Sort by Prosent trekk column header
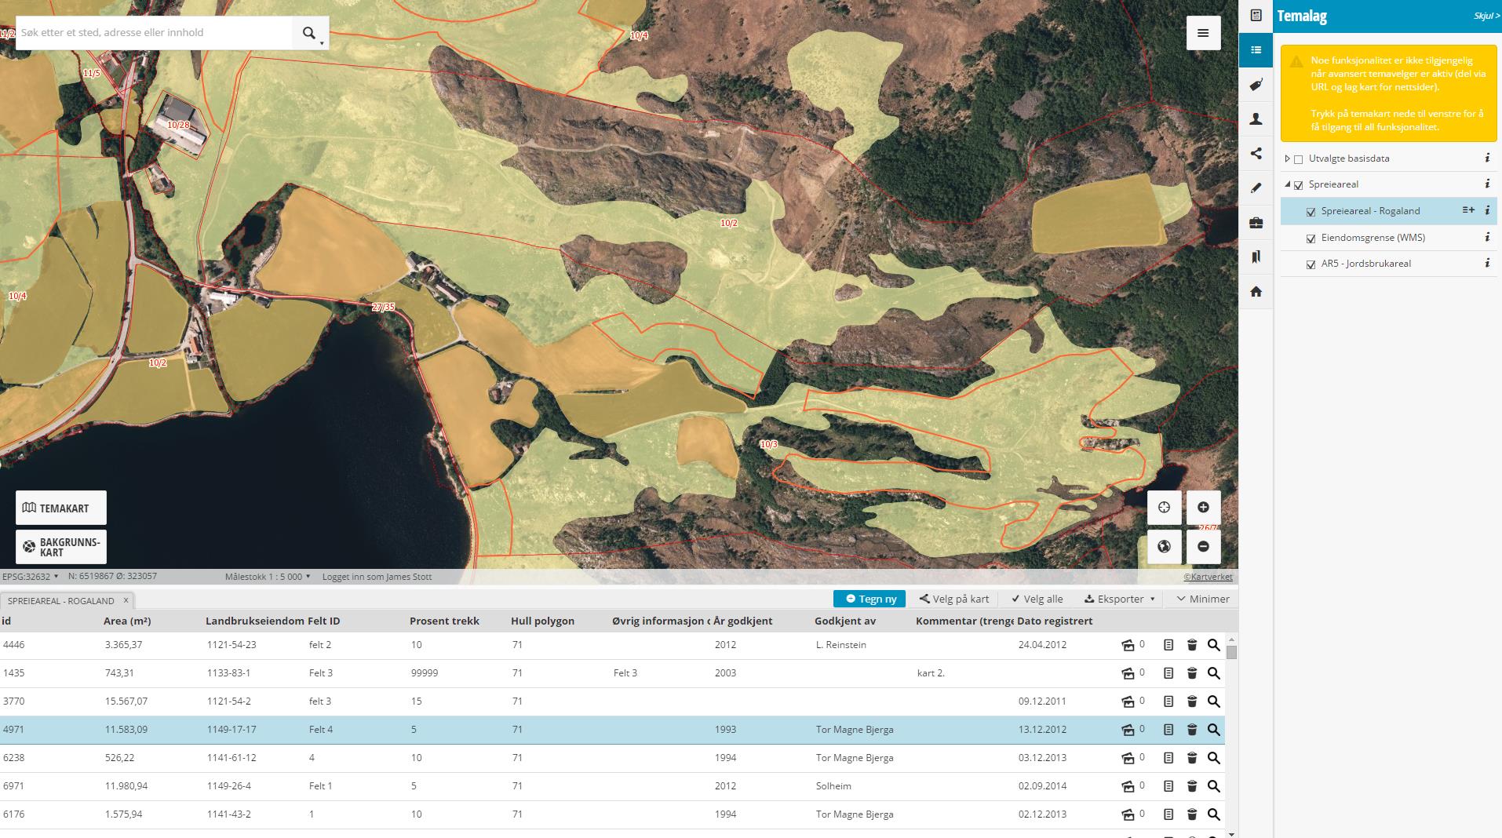 (444, 621)
